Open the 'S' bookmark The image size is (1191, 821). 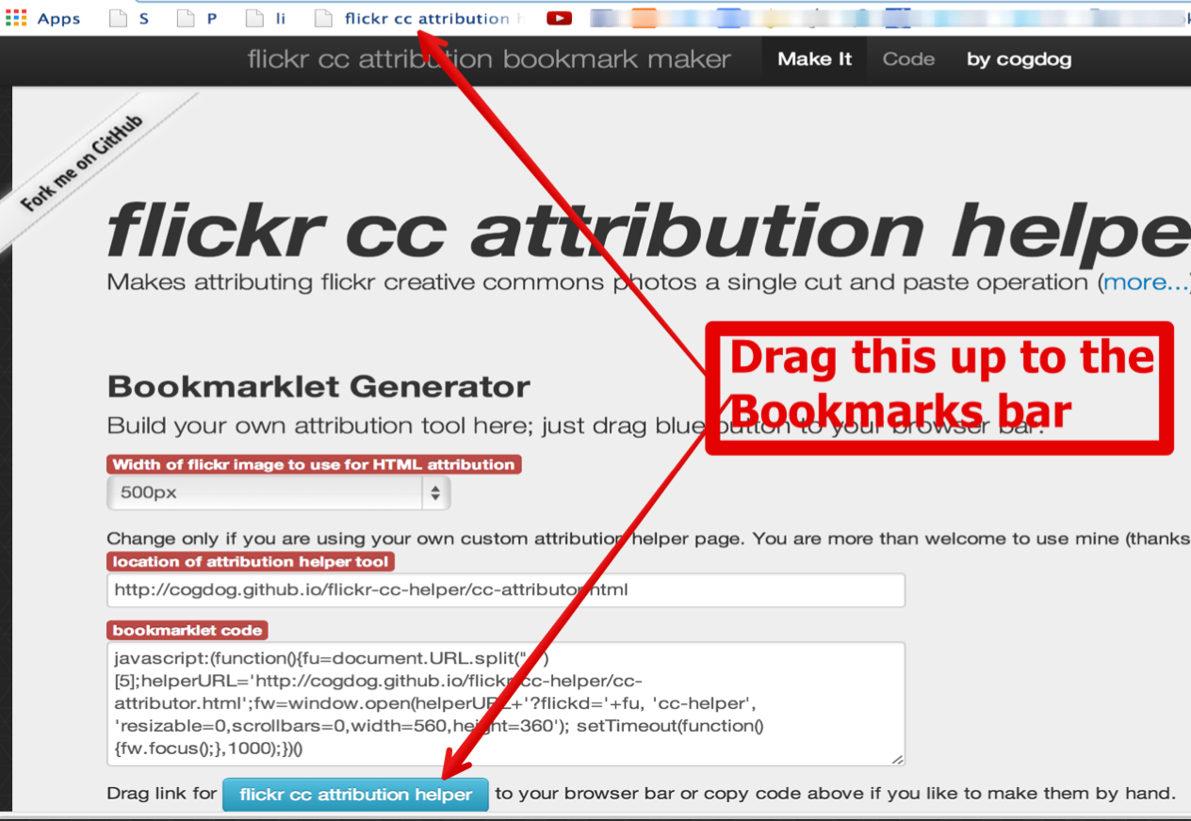[x=131, y=18]
